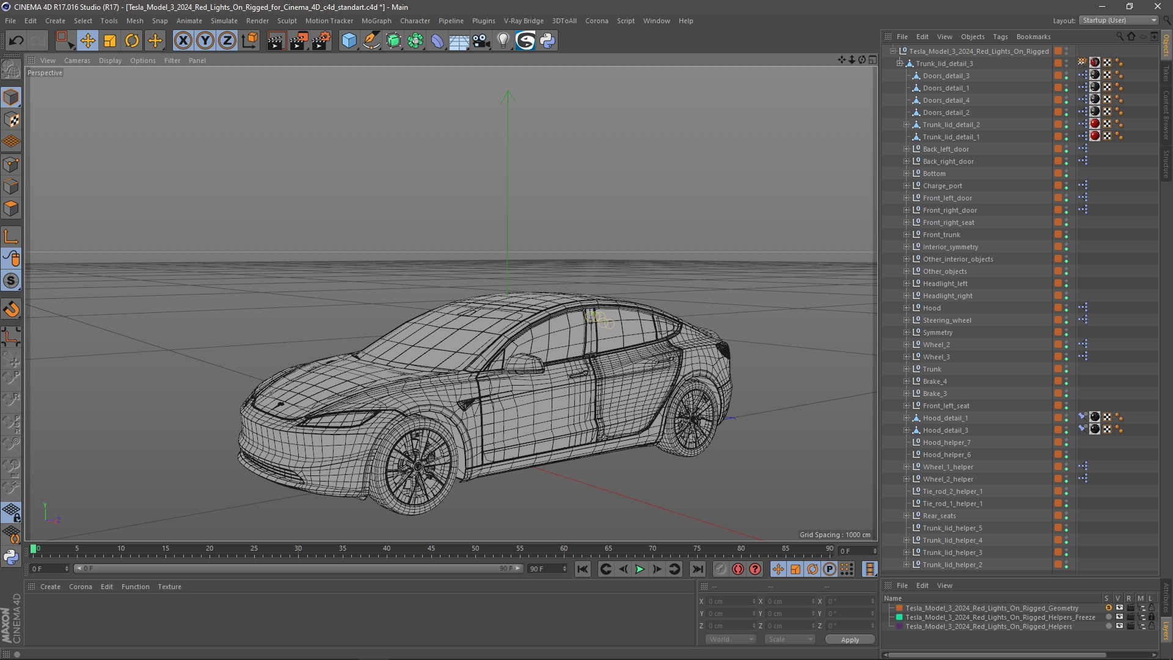The height and width of the screenshot is (660, 1173).
Task: Click the Undo arrow icon
Action: pyautogui.click(x=16, y=41)
